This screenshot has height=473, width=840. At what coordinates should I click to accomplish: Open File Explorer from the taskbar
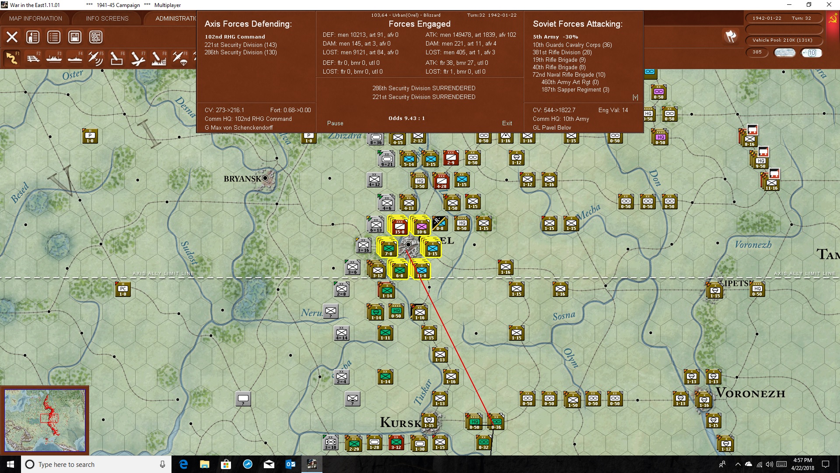point(205,464)
